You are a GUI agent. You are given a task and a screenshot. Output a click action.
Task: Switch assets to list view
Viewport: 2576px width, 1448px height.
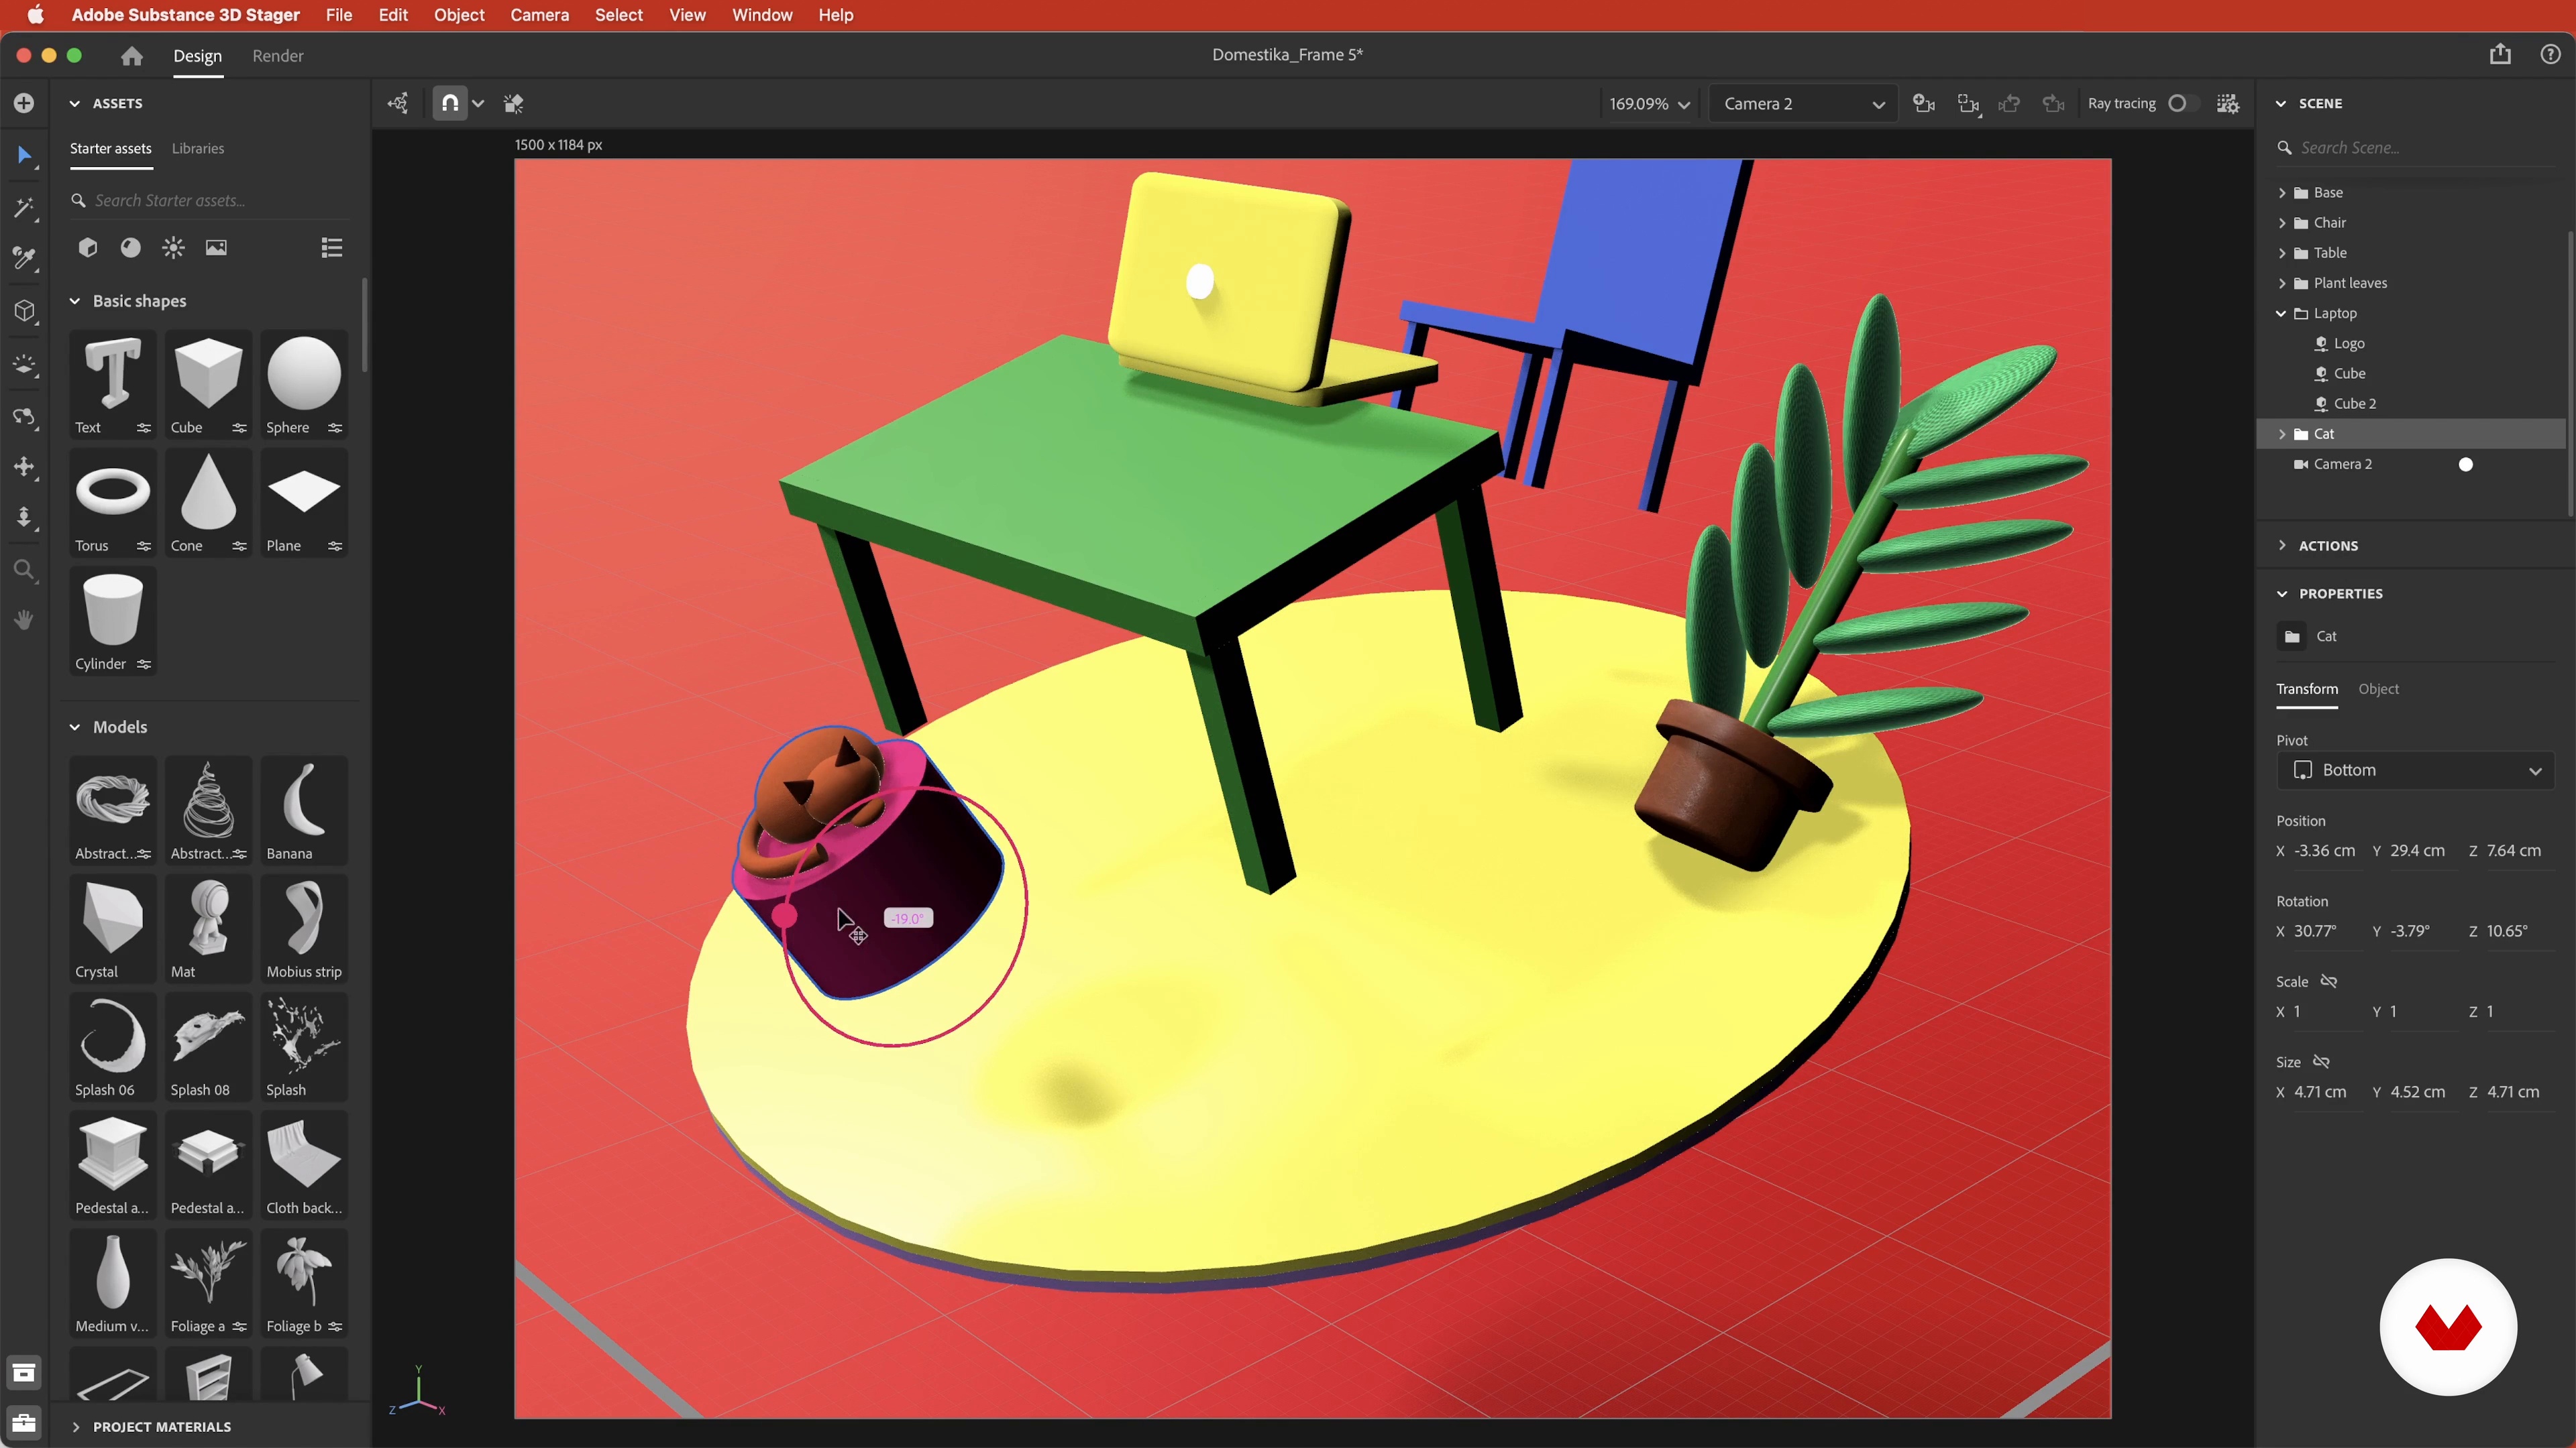click(x=332, y=248)
